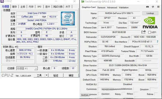Viewport: 162px width, 99px height.
Task: Toggle the UEFI checkbox
Action: coord(149,32)
